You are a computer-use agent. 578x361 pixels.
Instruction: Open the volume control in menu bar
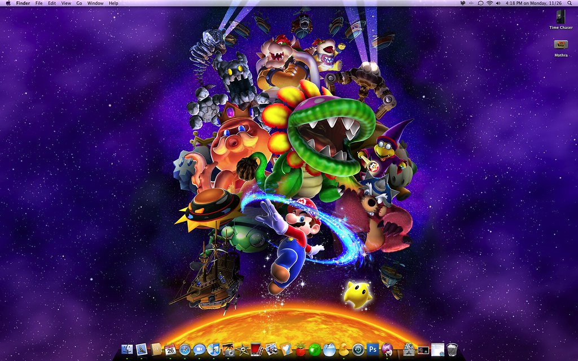click(498, 3)
